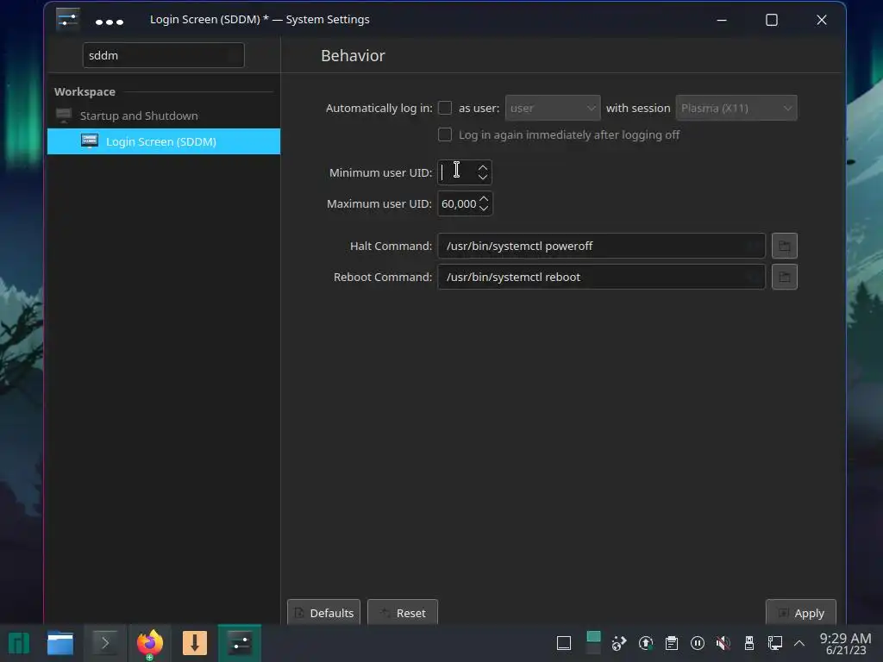Click the sddm search field

click(163, 55)
